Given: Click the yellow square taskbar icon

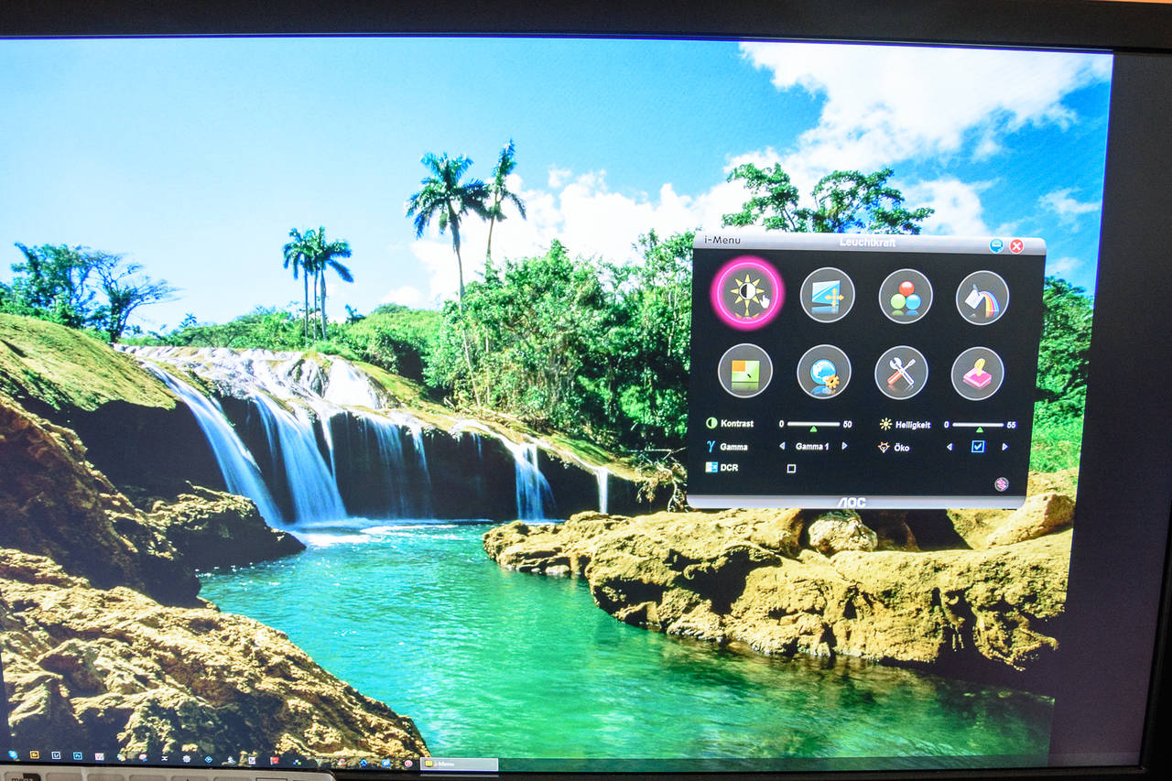Looking at the screenshot, I should pos(35,754).
